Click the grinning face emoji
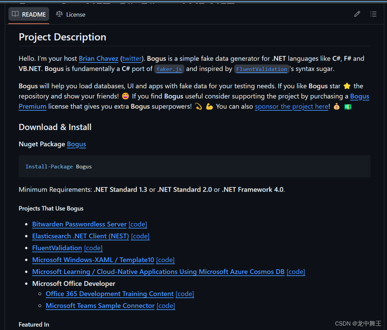Screen dimensions: 387x330 click(125, 96)
